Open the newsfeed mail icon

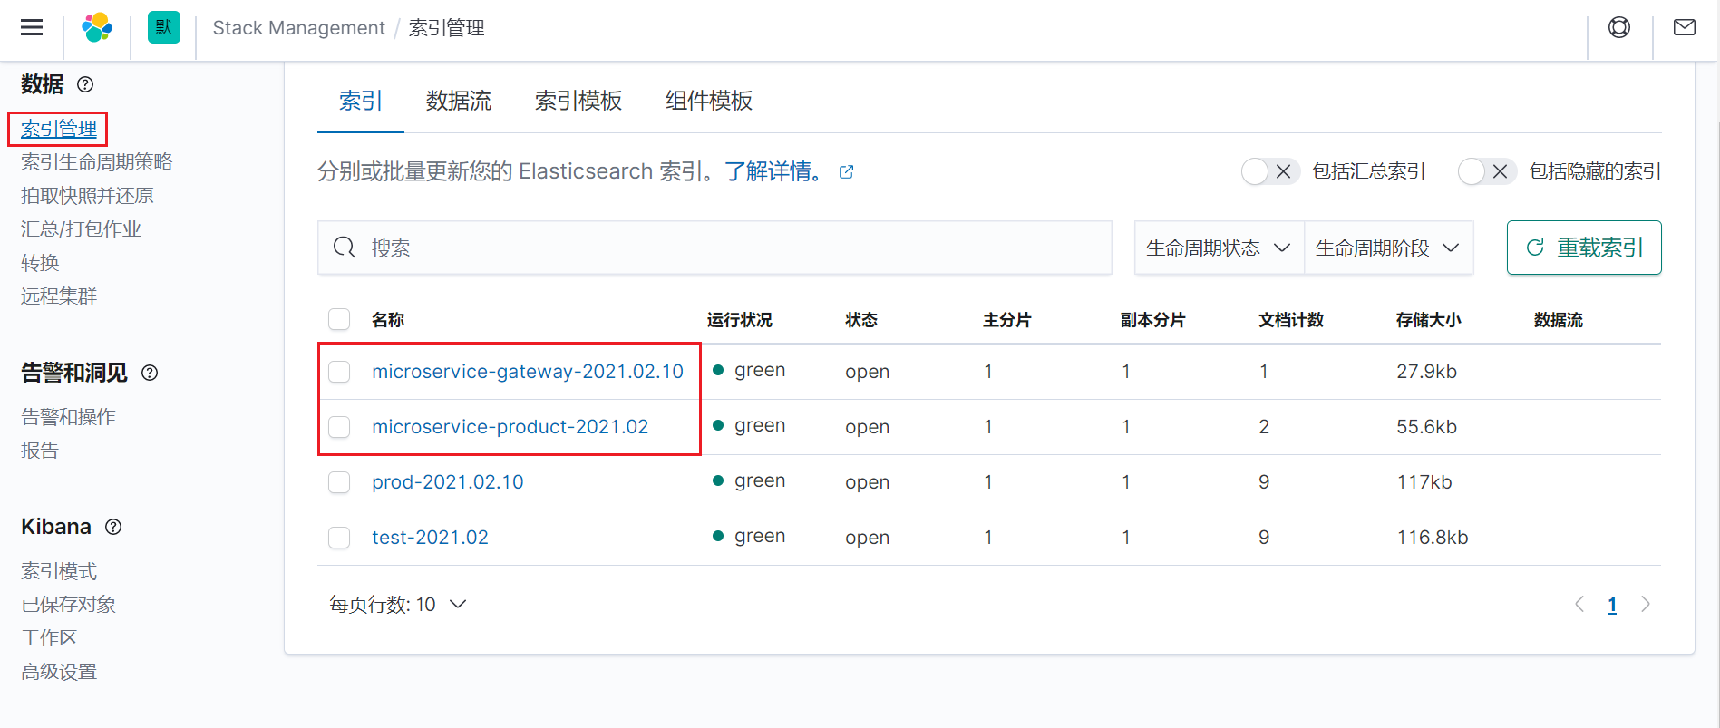1685,27
